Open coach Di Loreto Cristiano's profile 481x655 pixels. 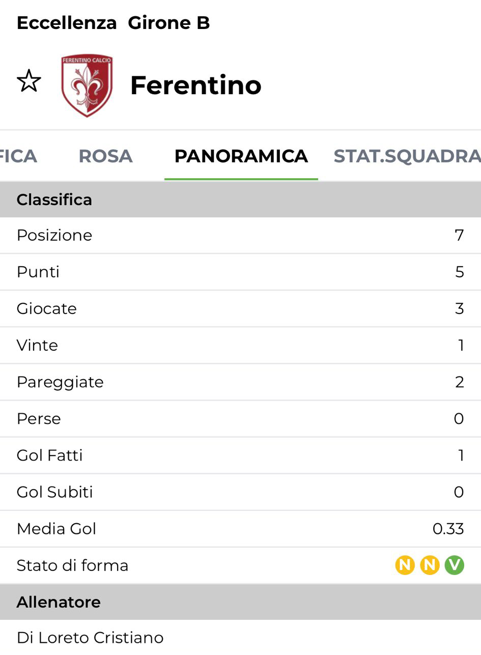[90, 637]
